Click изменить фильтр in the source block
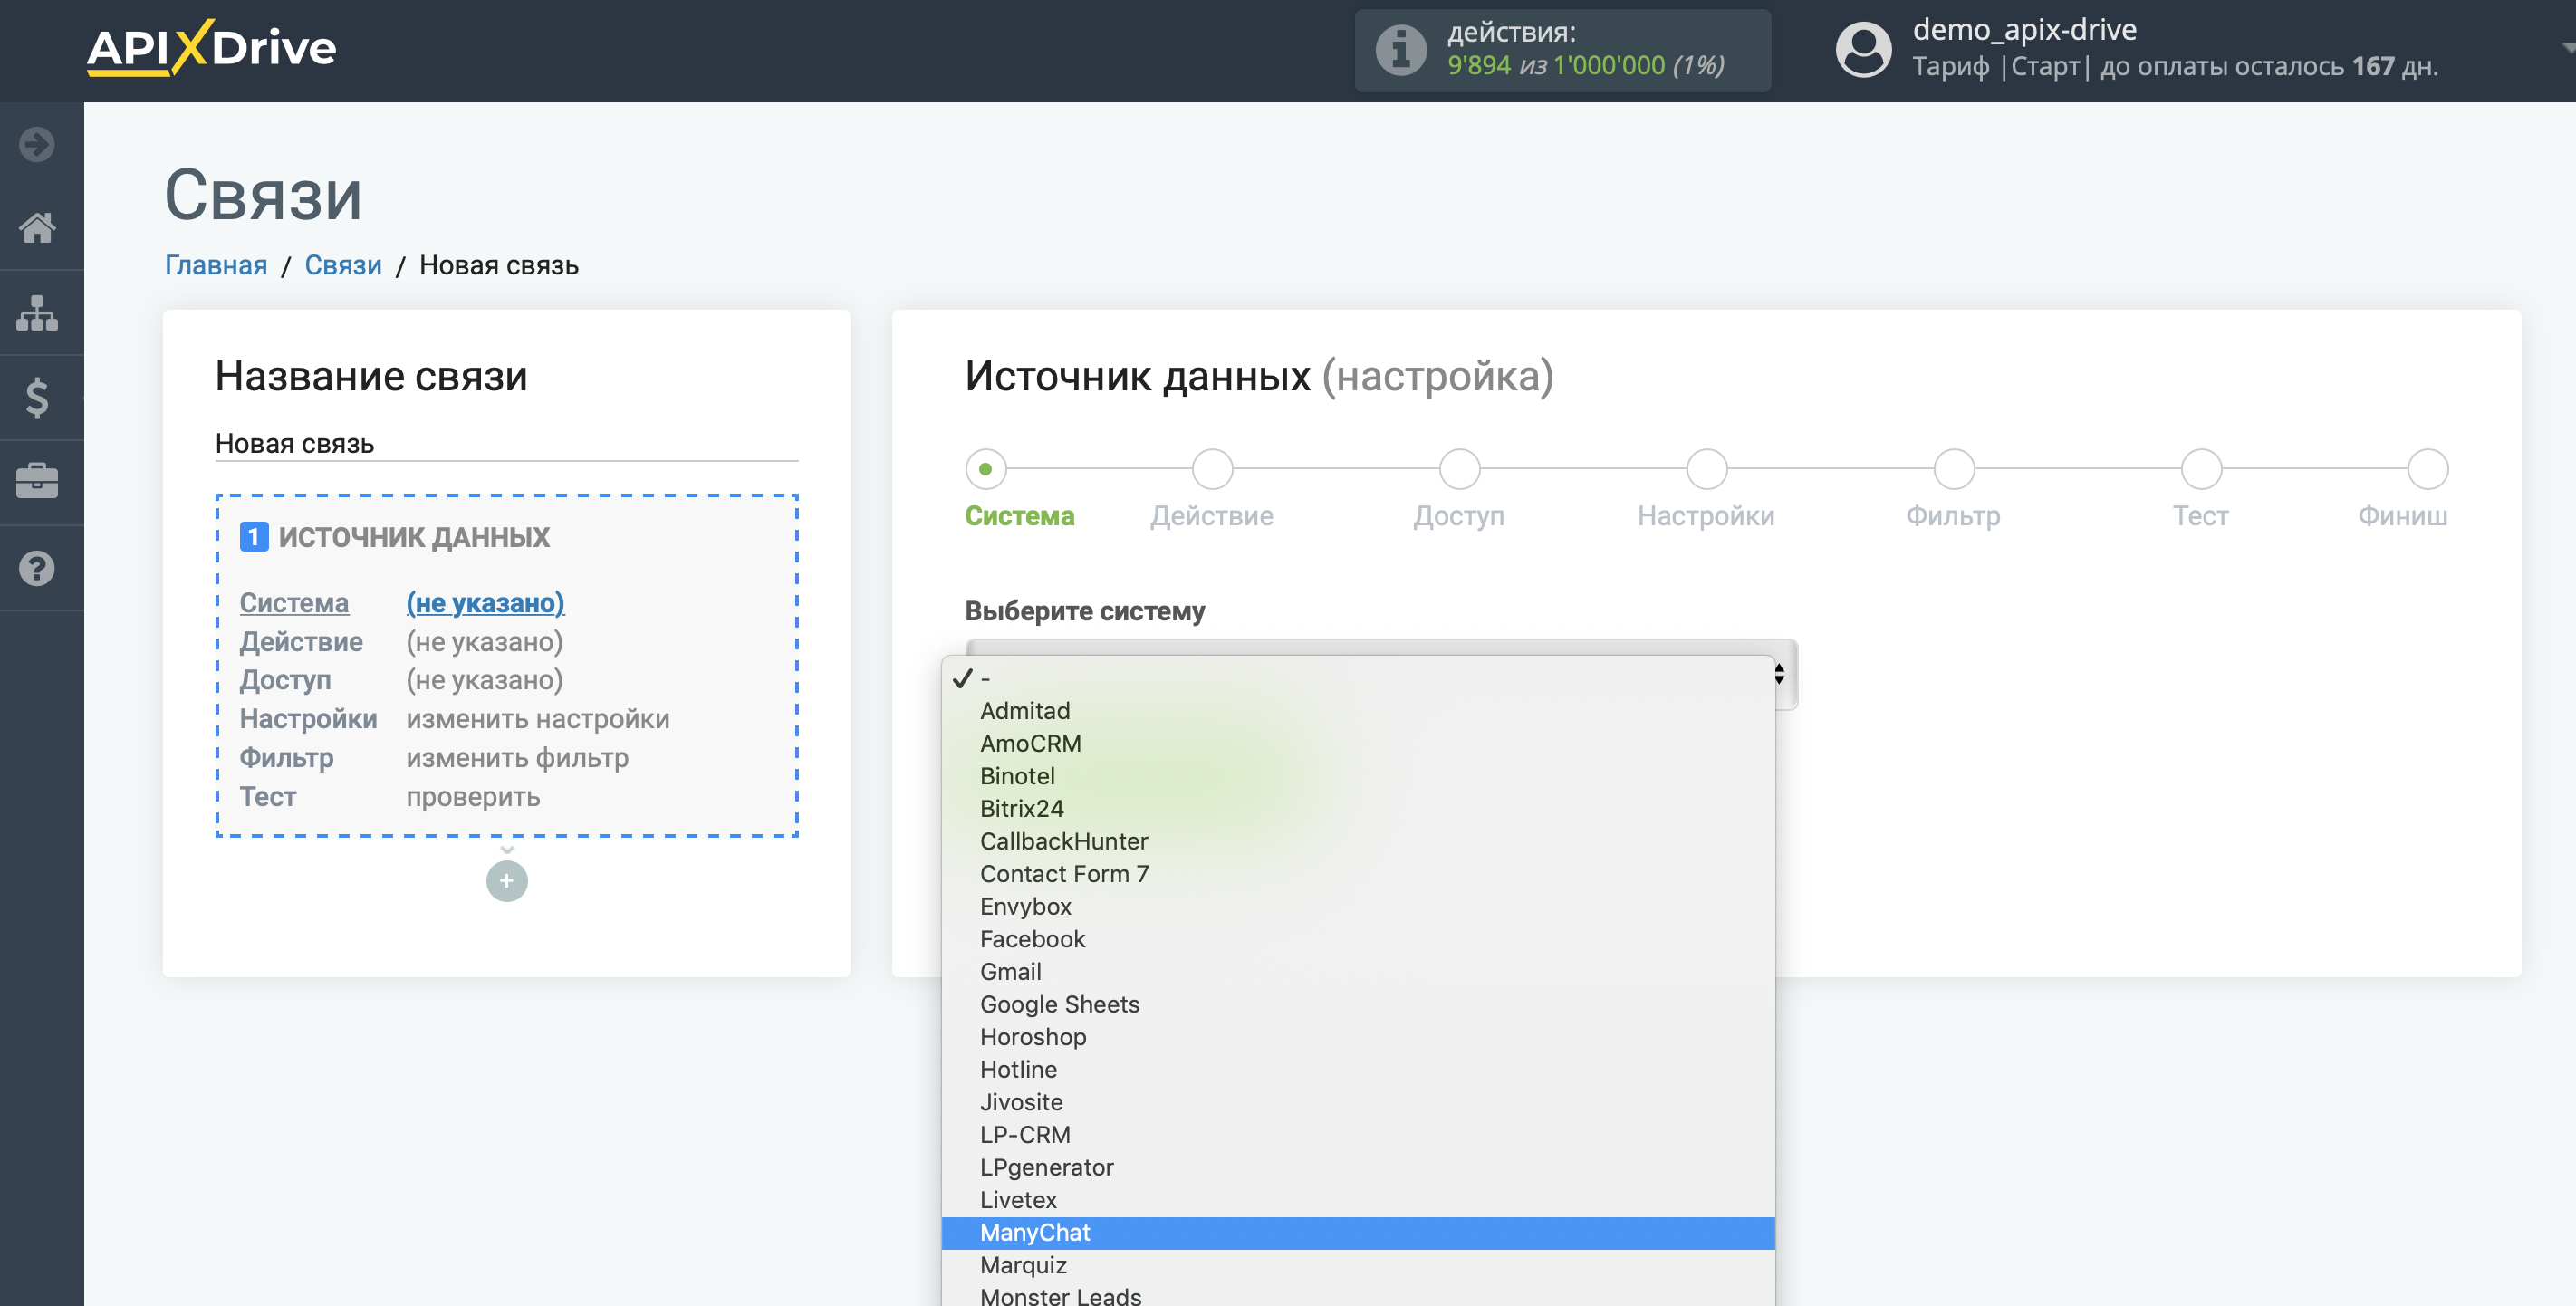Image resolution: width=2576 pixels, height=1306 pixels. coord(518,758)
